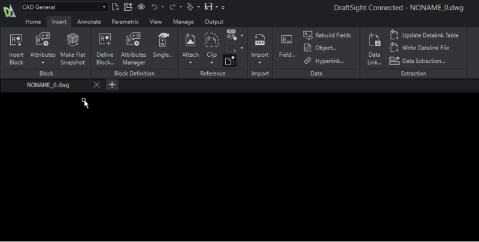
Task: Open the Manage ribbon tab
Action: pyautogui.click(x=183, y=22)
